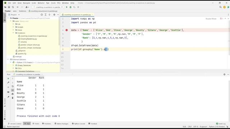Click the Forward navigation arrow

(x=22, y=7)
